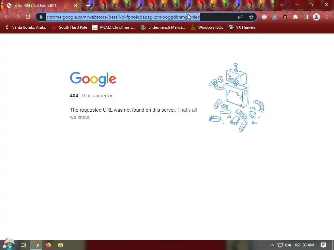Restore down the Chrome window
Image resolution: width=334 pixels, height=250 pixels.
click(311, 5)
